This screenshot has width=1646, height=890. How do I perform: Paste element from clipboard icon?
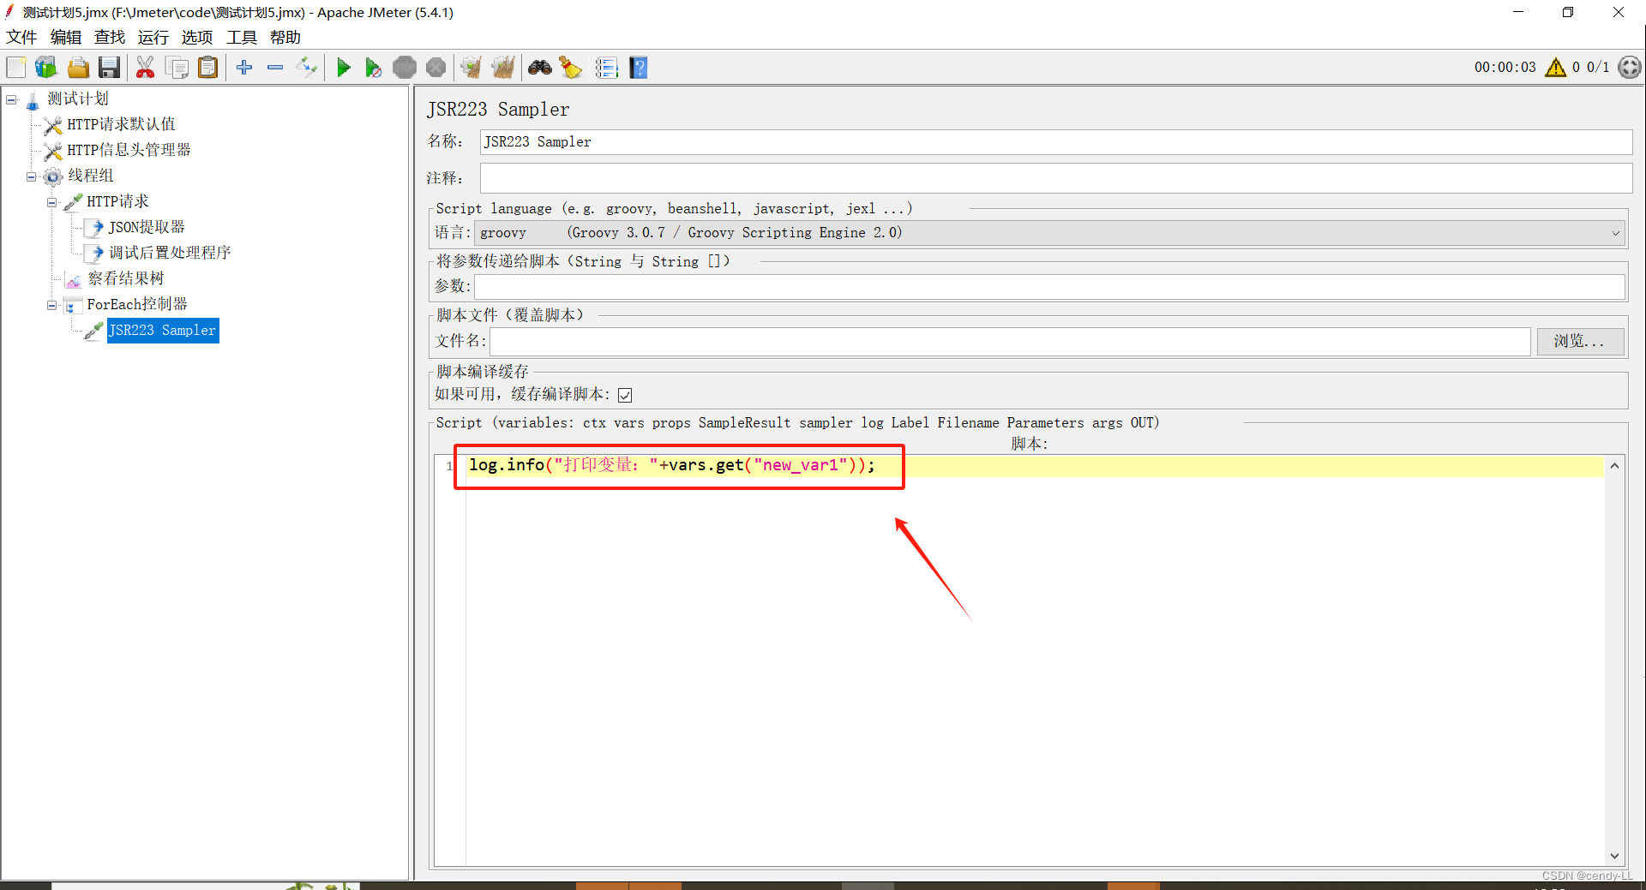click(x=207, y=67)
